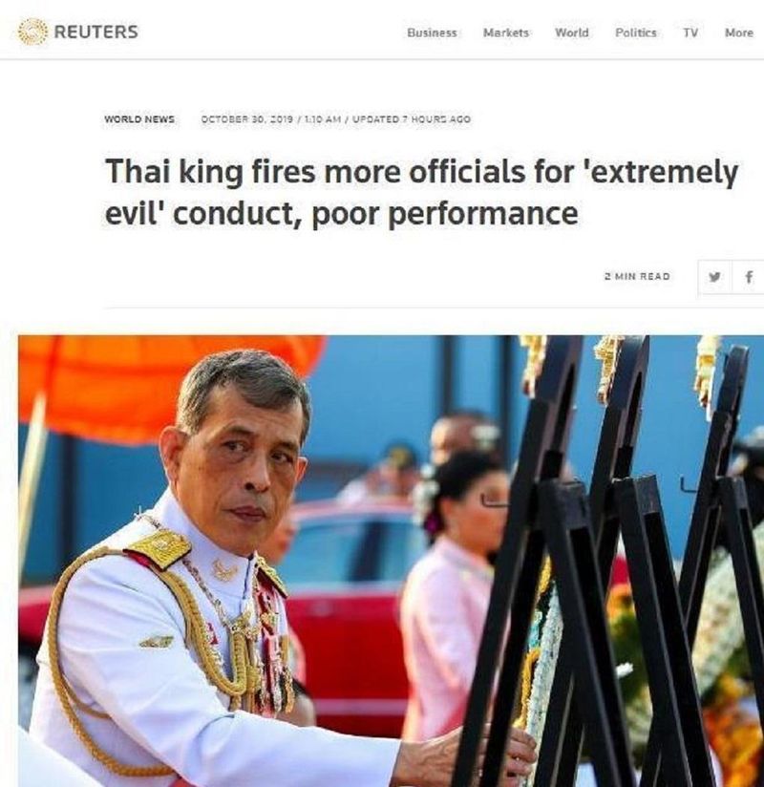Open the World news section

(x=571, y=32)
